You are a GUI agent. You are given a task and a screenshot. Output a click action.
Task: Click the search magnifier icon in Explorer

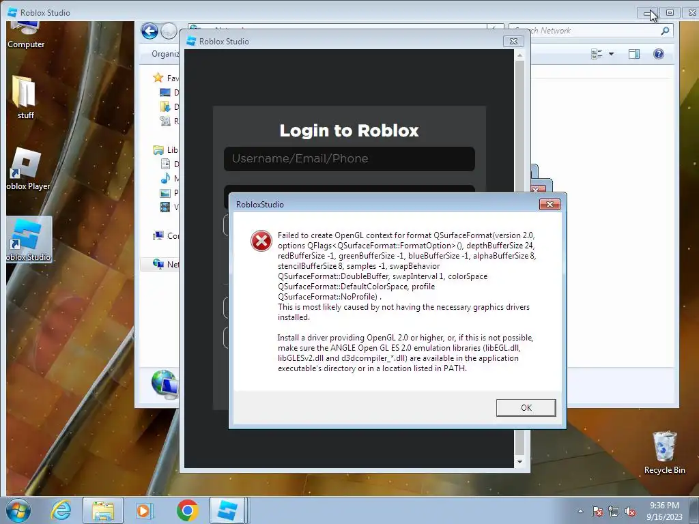pyautogui.click(x=665, y=31)
